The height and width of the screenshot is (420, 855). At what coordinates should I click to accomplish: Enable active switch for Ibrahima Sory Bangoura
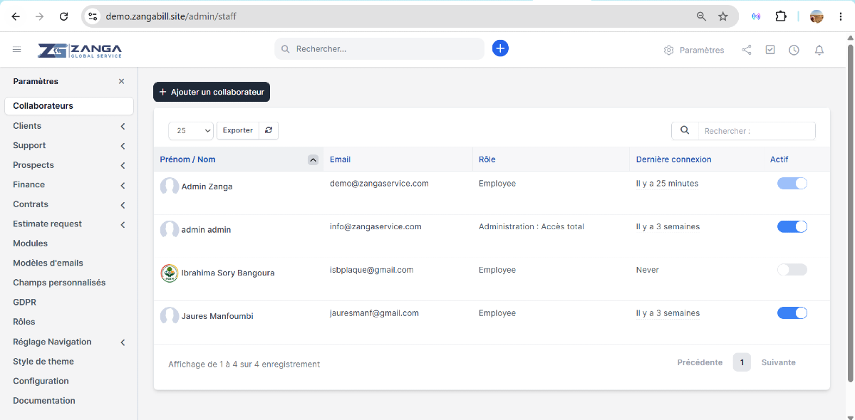coord(792,270)
